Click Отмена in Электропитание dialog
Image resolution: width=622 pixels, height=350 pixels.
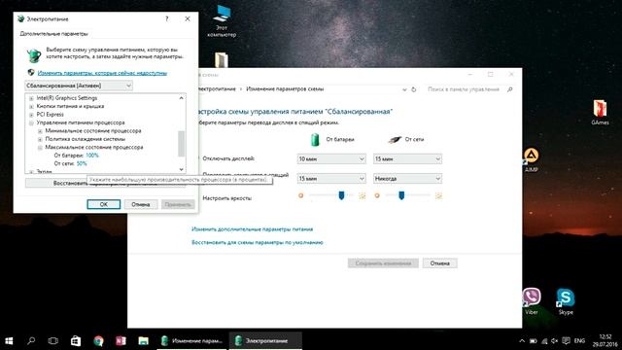pos(140,204)
